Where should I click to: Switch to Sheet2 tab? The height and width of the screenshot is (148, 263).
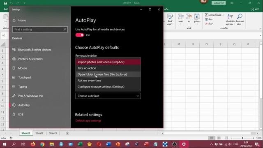[x=39, y=133]
